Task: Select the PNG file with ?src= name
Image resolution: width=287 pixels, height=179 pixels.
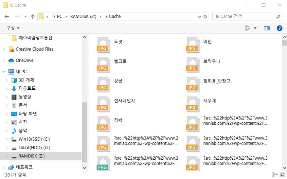Action: click(137, 163)
